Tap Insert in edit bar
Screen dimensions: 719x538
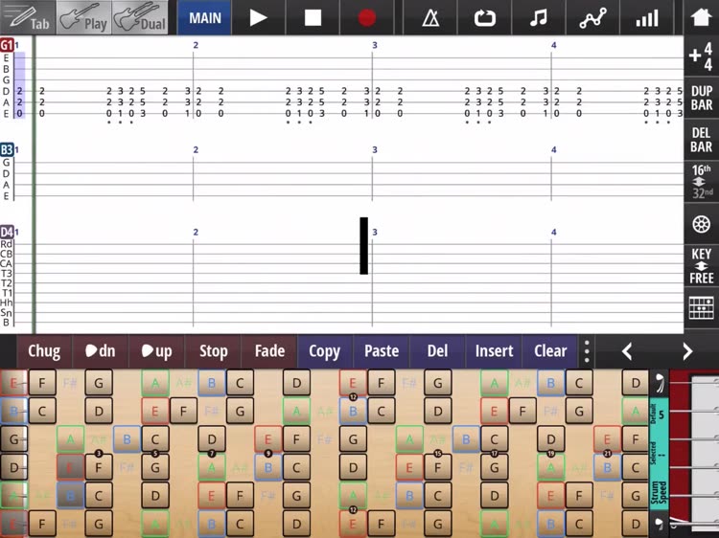494,351
